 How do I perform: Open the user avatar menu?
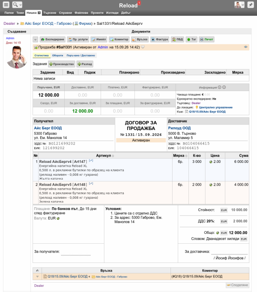coord(239,5)
